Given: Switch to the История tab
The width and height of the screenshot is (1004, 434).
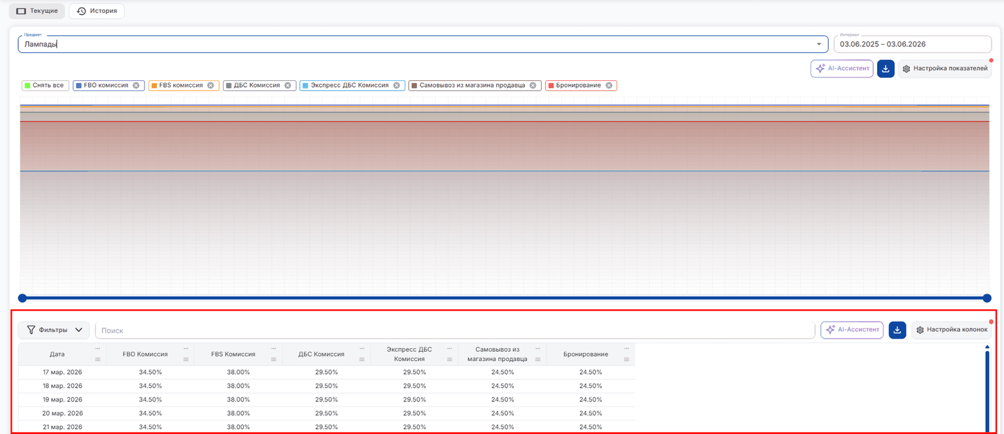Looking at the screenshot, I should click(x=97, y=11).
